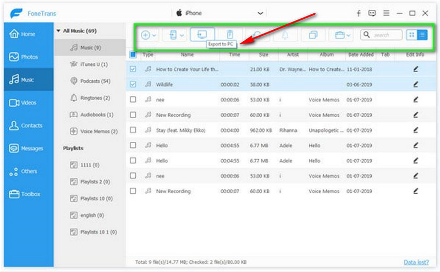Image resolution: width=440 pixels, height=272 pixels.
Task: Toggle the select-all checkbox in header
Action: click(x=133, y=55)
